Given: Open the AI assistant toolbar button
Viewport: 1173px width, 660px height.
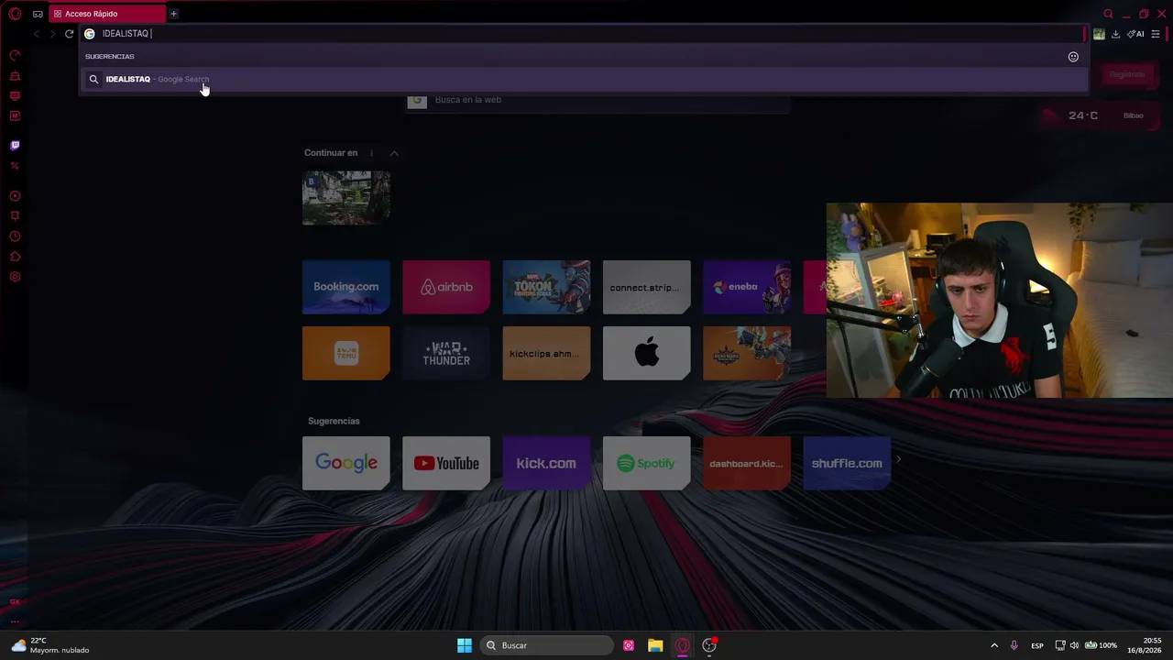Looking at the screenshot, I should (x=1135, y=34).
